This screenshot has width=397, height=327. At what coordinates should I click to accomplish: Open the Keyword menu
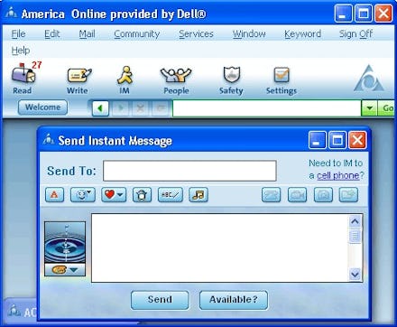pyautogui.click(x=303, y=33)
